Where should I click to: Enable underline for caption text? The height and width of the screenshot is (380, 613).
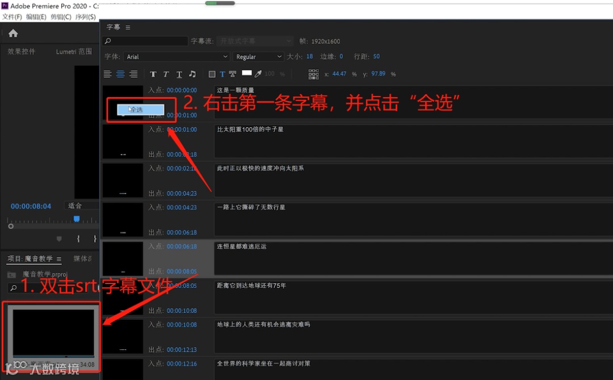pos(179,74)
